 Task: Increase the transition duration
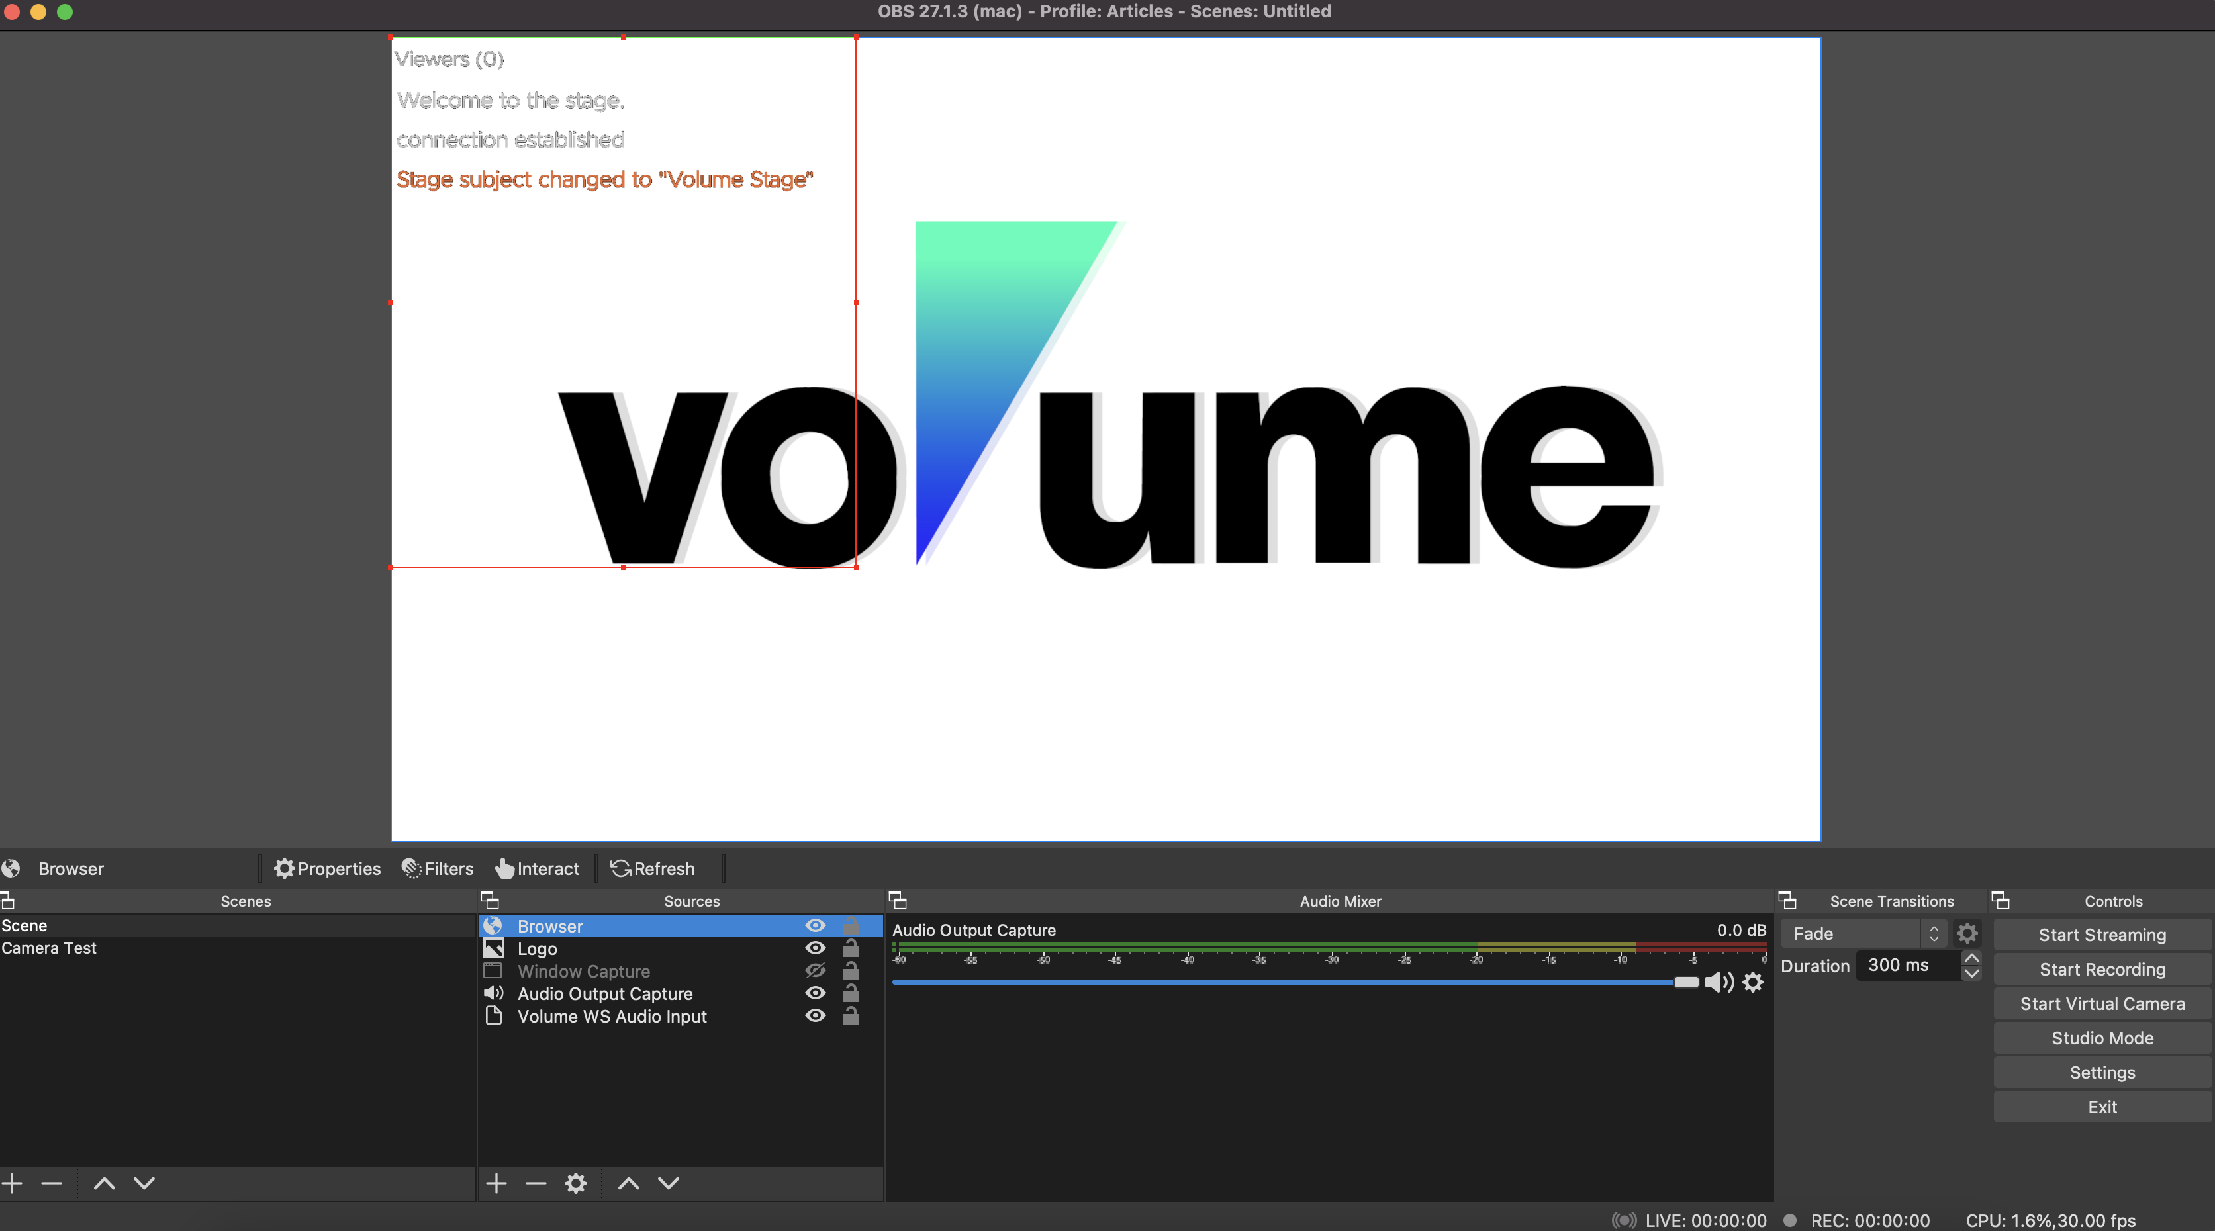point(1971,958)
